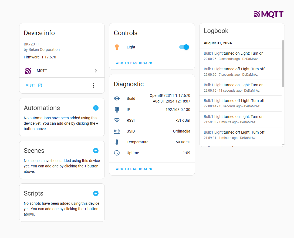Click the orange Light bulb icon
This screenshot has height=238, width=294.
[x=117, y=47]
